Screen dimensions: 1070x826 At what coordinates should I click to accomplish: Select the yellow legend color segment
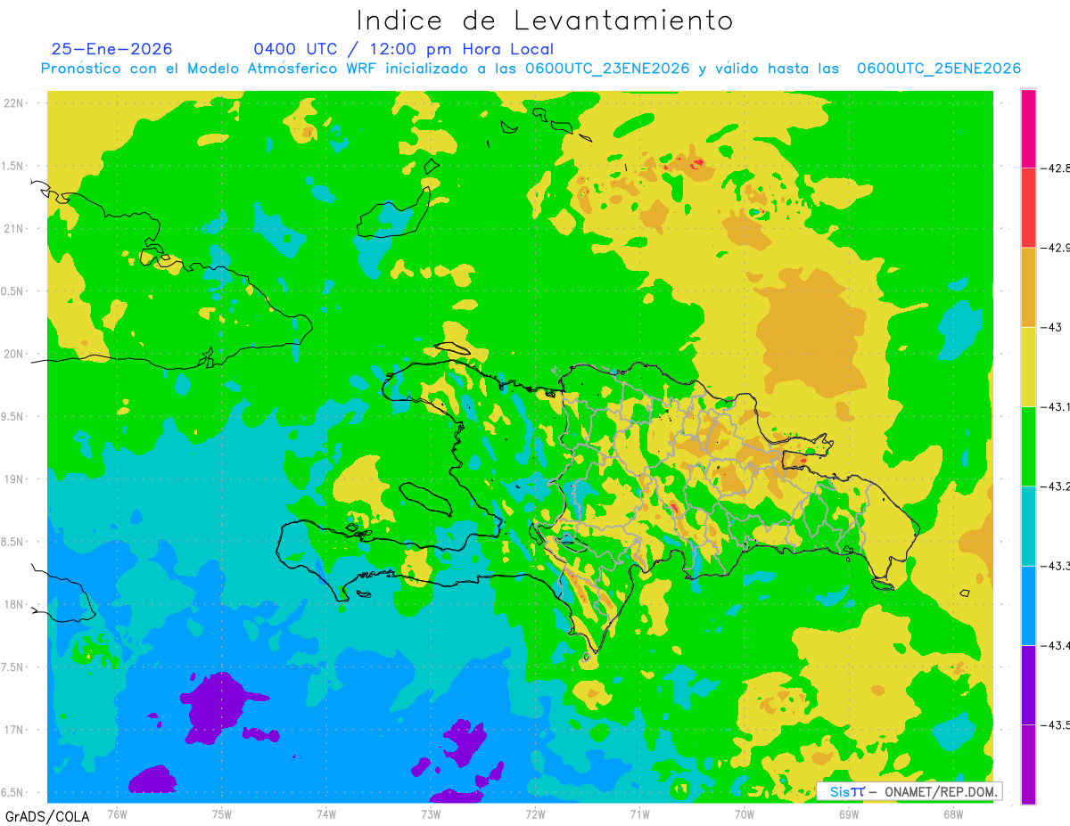click(1028, 366)
